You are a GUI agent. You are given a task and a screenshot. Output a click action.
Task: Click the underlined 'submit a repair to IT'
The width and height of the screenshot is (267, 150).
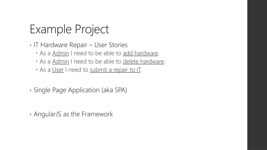click(x=115, y=70)
